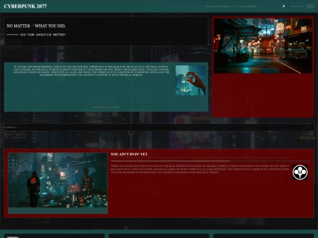Click the striped menu icon in header
This screenshot has width=318, height=238.
tap(310, 6)
